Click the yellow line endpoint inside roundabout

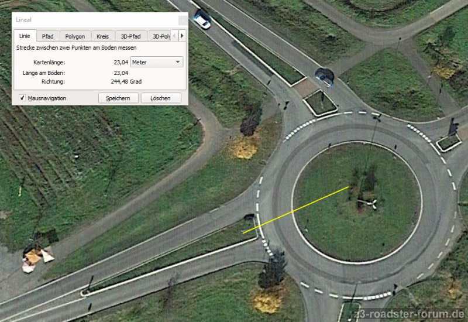(349, 187)
